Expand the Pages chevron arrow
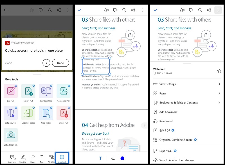 tap(219, 93)
